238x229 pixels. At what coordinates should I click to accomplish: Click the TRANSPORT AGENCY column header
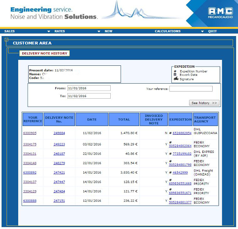click(x=205, y=119)
